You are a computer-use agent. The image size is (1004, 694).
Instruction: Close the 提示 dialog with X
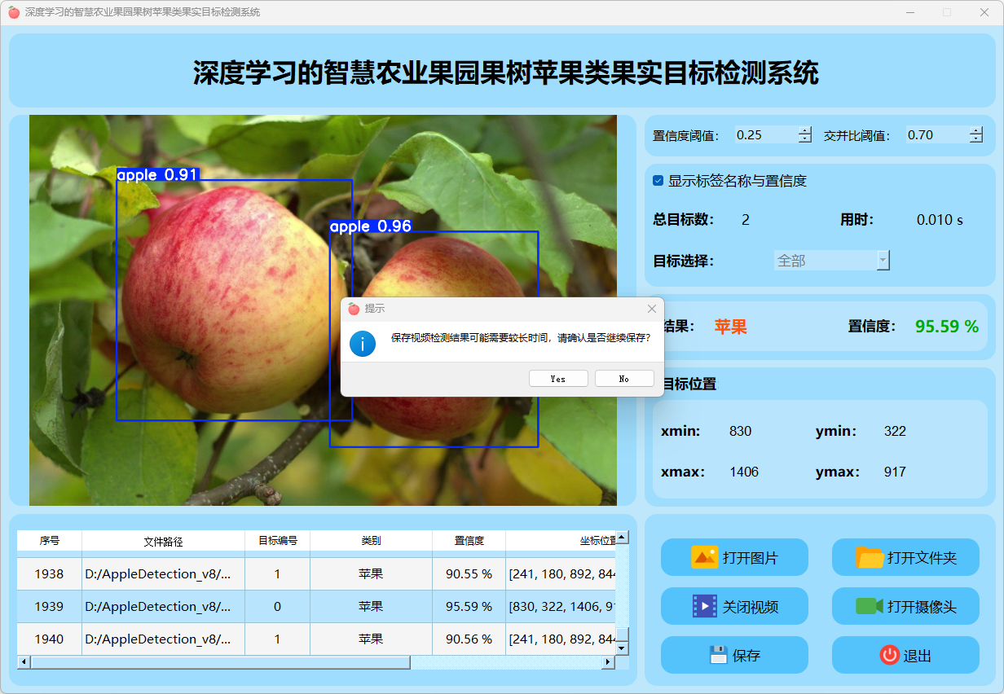pyautogui.click(x=651, y=309)
